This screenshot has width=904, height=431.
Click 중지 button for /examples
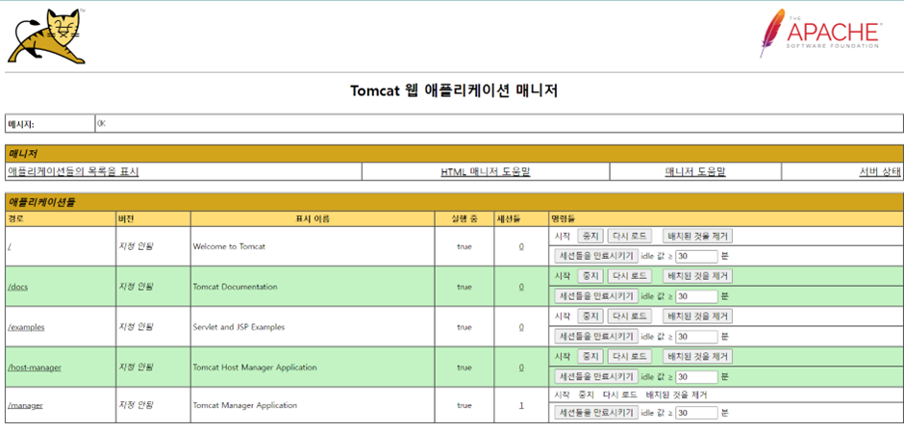590,317
